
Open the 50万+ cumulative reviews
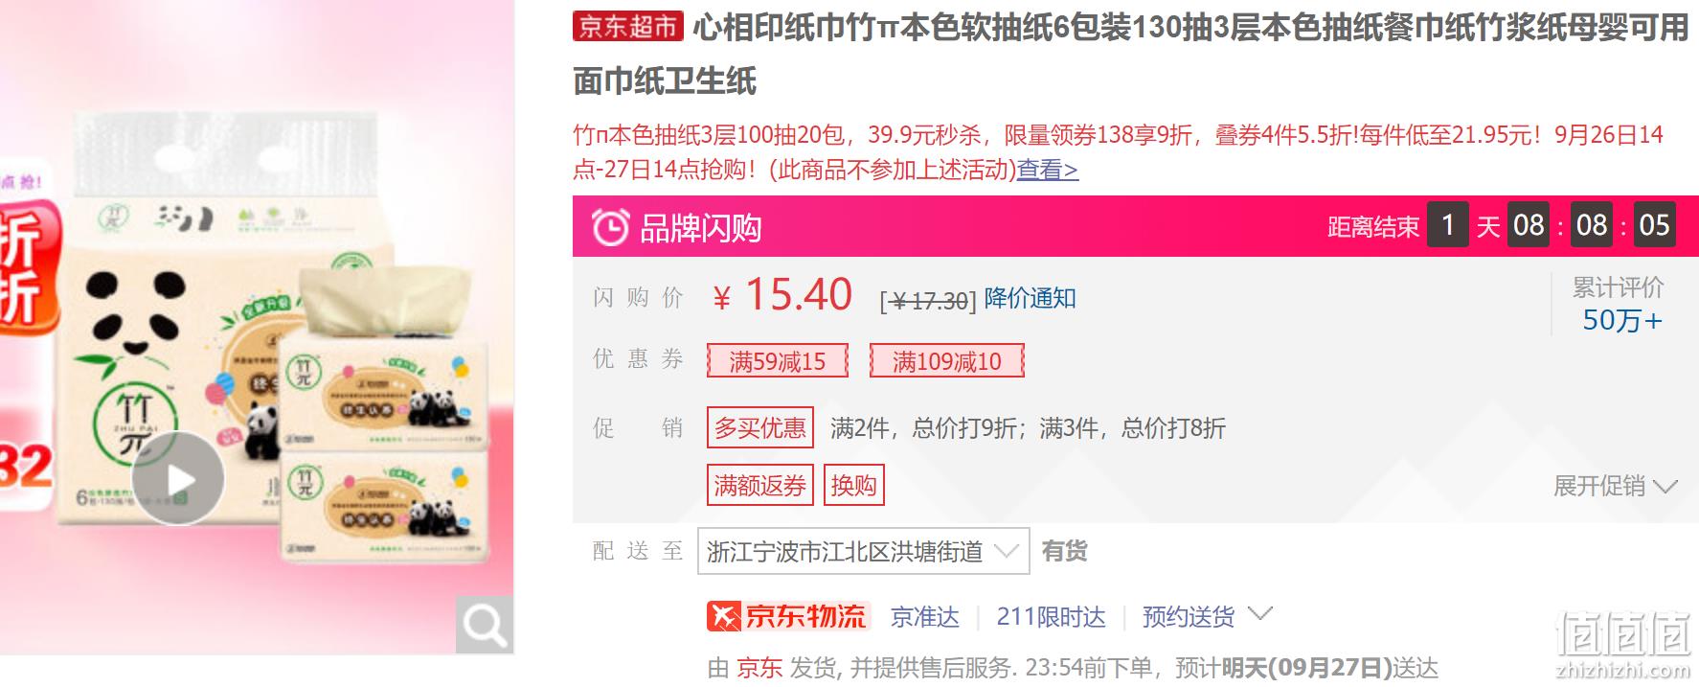[x=1622, y=320]
